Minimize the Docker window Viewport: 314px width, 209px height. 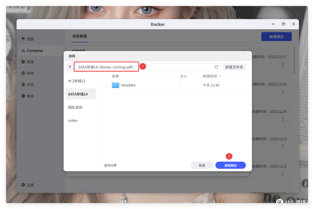tap(273, 24)
